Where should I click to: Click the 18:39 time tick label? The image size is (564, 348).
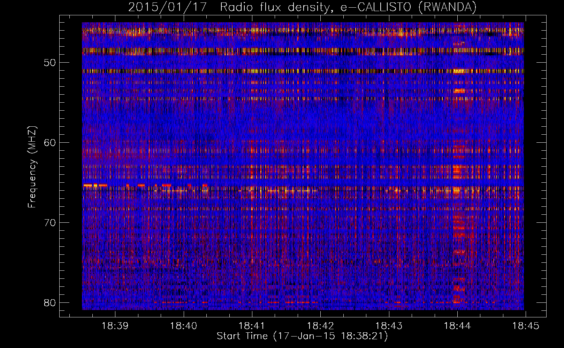coord(115,326)
